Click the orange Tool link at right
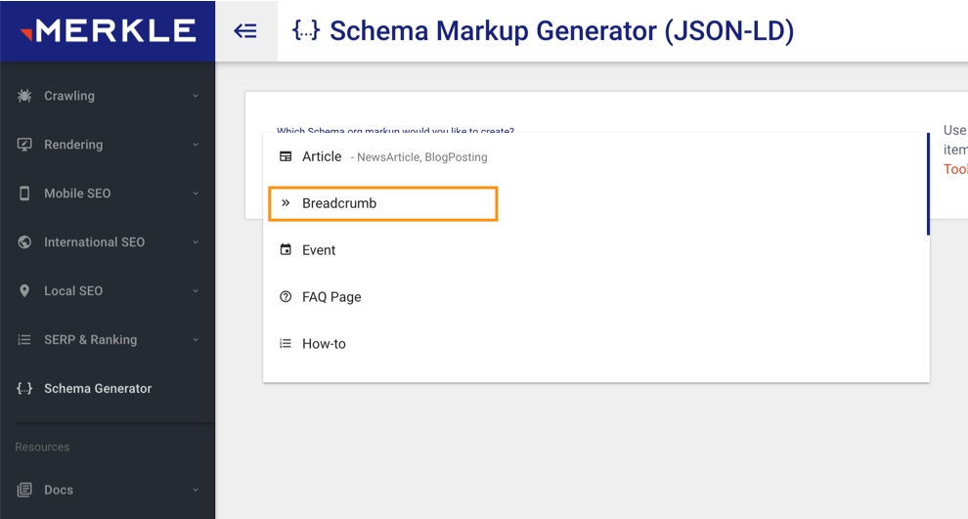 955,169
